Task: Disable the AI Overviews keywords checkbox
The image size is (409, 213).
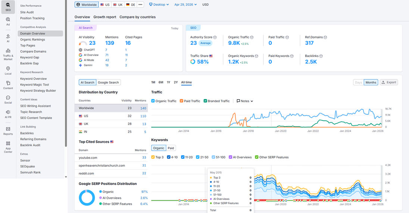Action: click(230, 157)
